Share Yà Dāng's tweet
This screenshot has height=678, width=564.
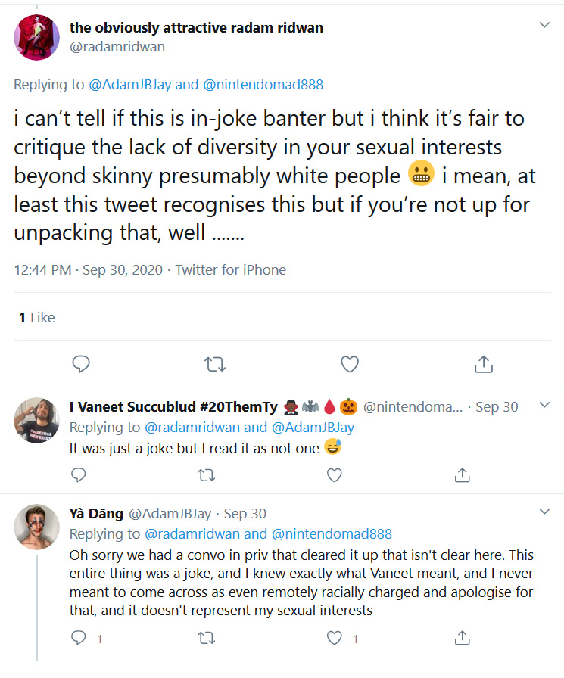click(x=463, y=638)
